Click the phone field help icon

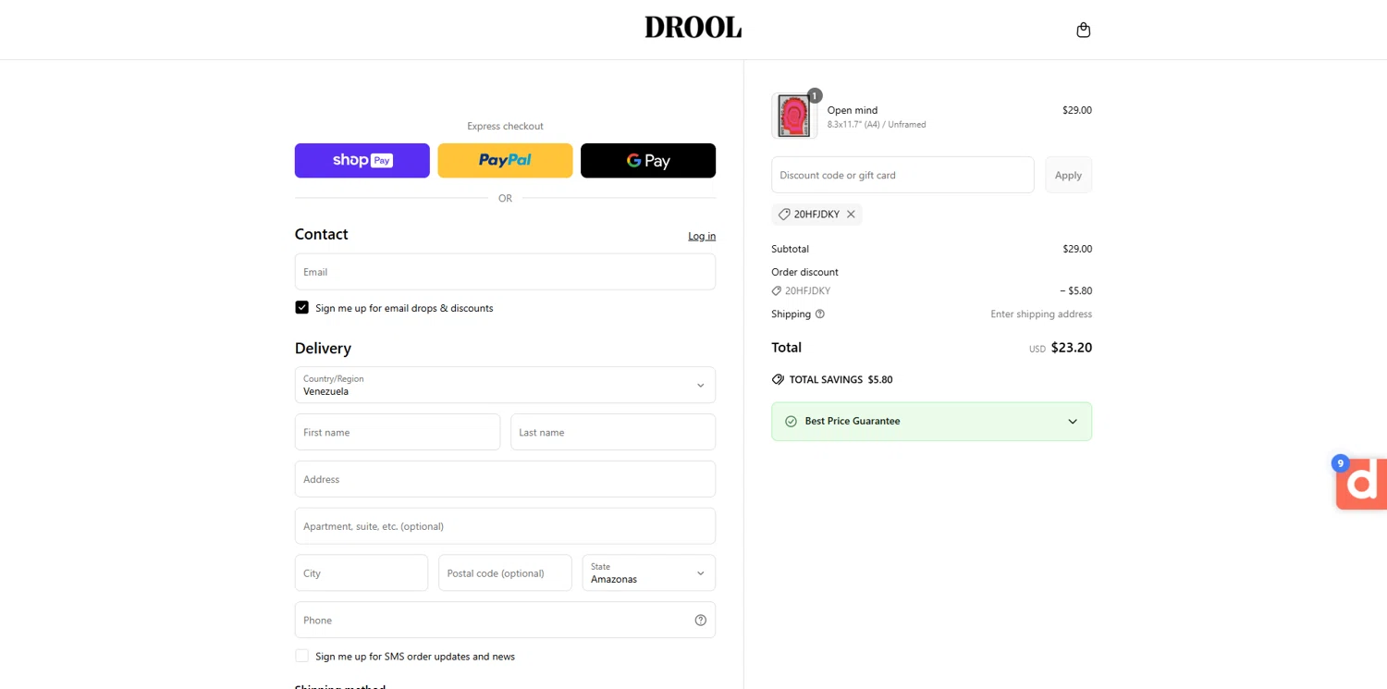pyautogui.click(x=700, y=621)
